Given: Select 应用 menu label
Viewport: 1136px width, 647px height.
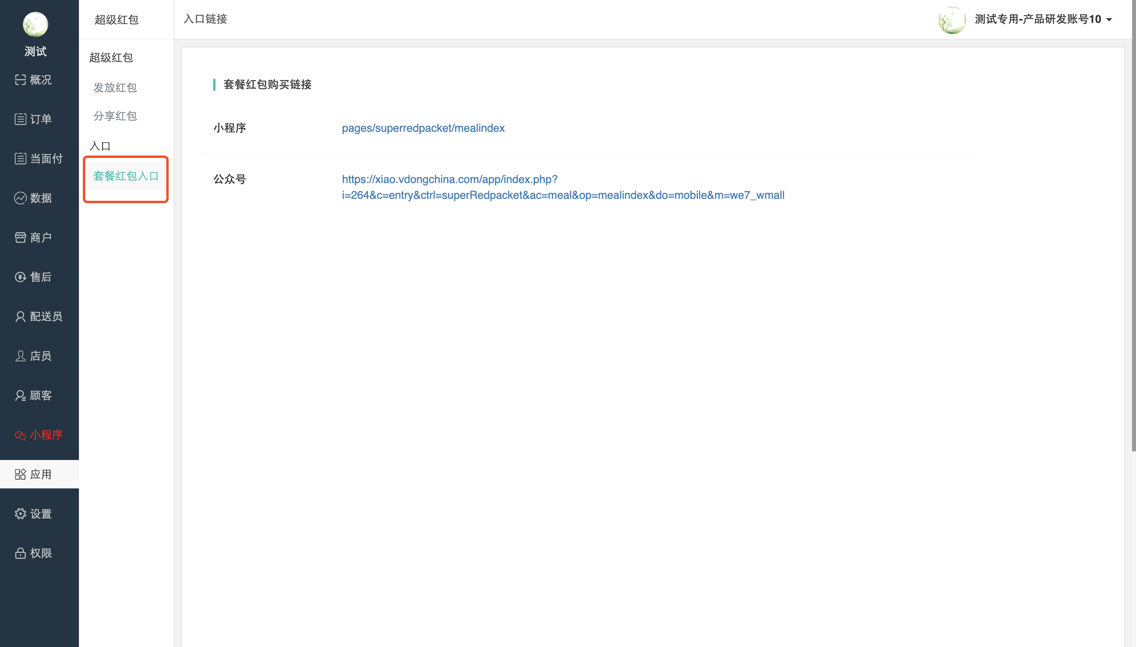Looking at the screenshot, I should click(41, 474).
